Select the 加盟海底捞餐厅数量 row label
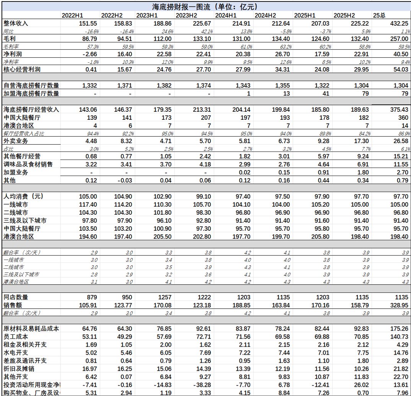This screenshot has width=411, height=396. pos(31,93)
